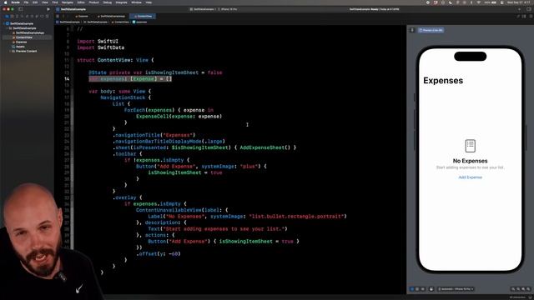The height and width of the screenshot is (300, 534).
Task: Run the project with the play button
Action: pyautogui.click(x=48, y=9)
